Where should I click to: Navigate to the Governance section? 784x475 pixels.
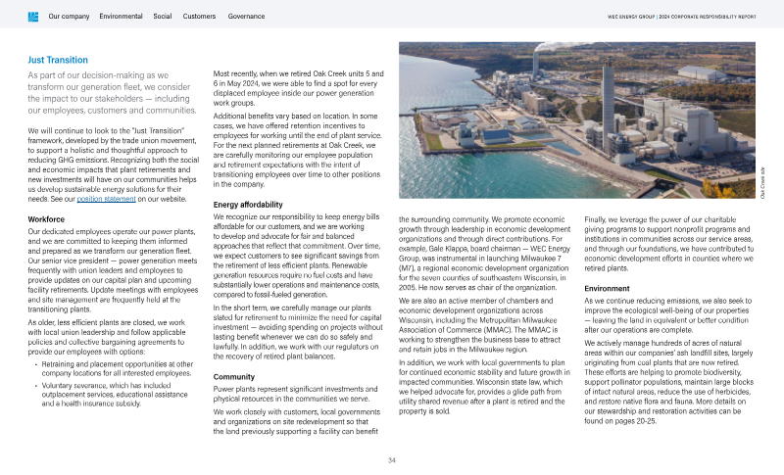(245, 17)
